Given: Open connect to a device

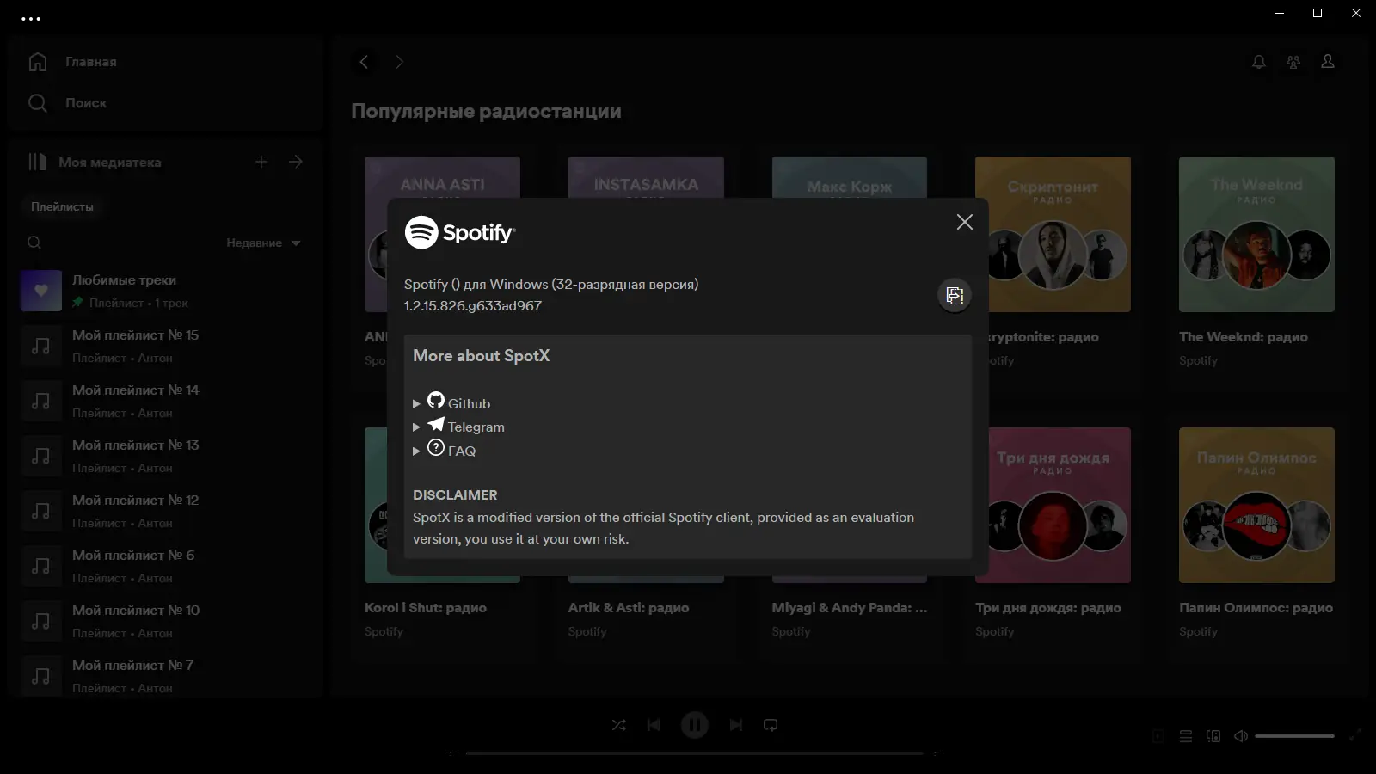Looking at the screenshot, I should [x=1213, y=736].
